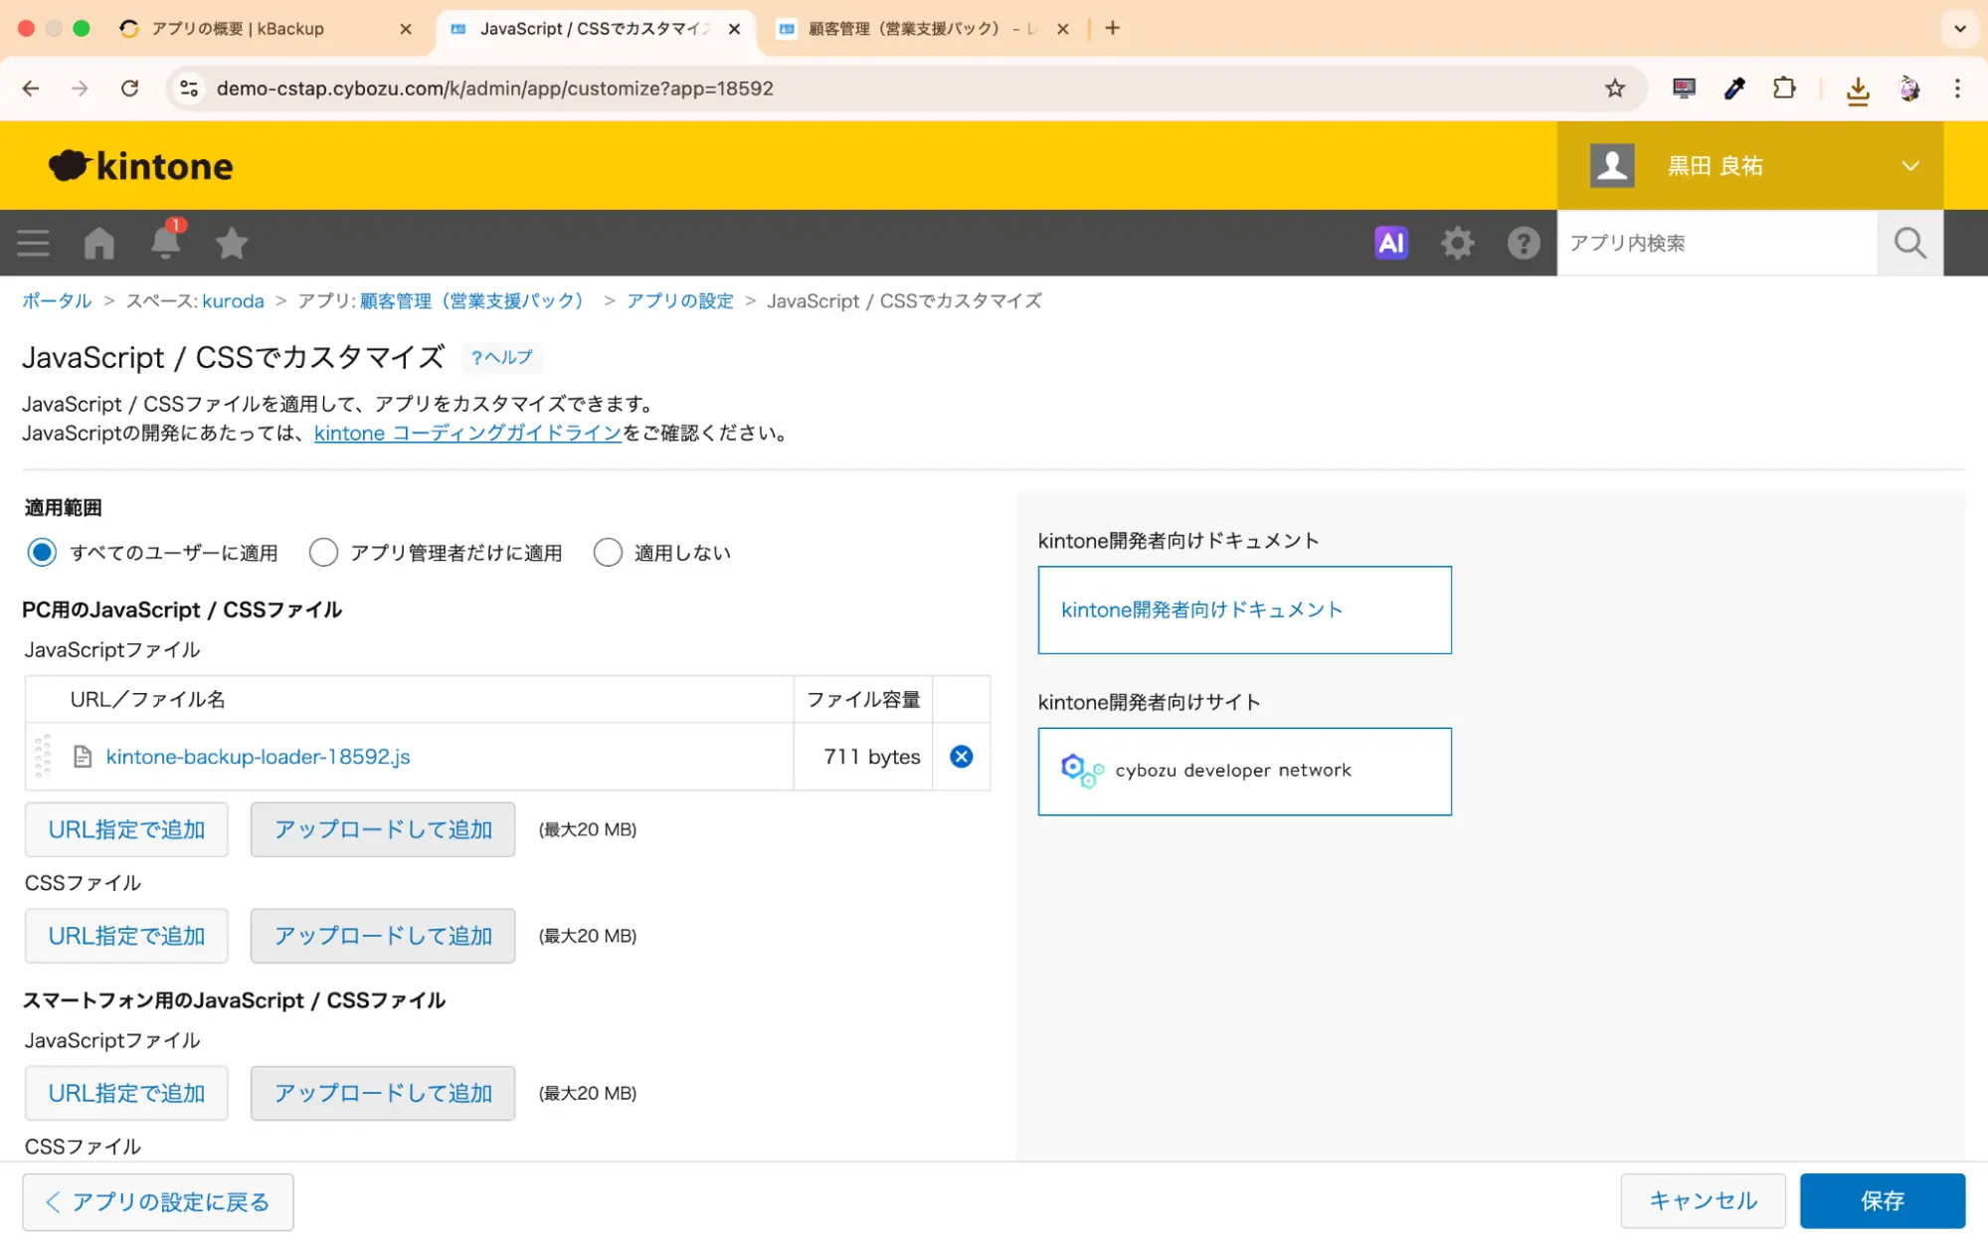This screenshot has width=1988, height=1243.
Task: Bookmark this page with the star icon
Action: (1614, 89)
